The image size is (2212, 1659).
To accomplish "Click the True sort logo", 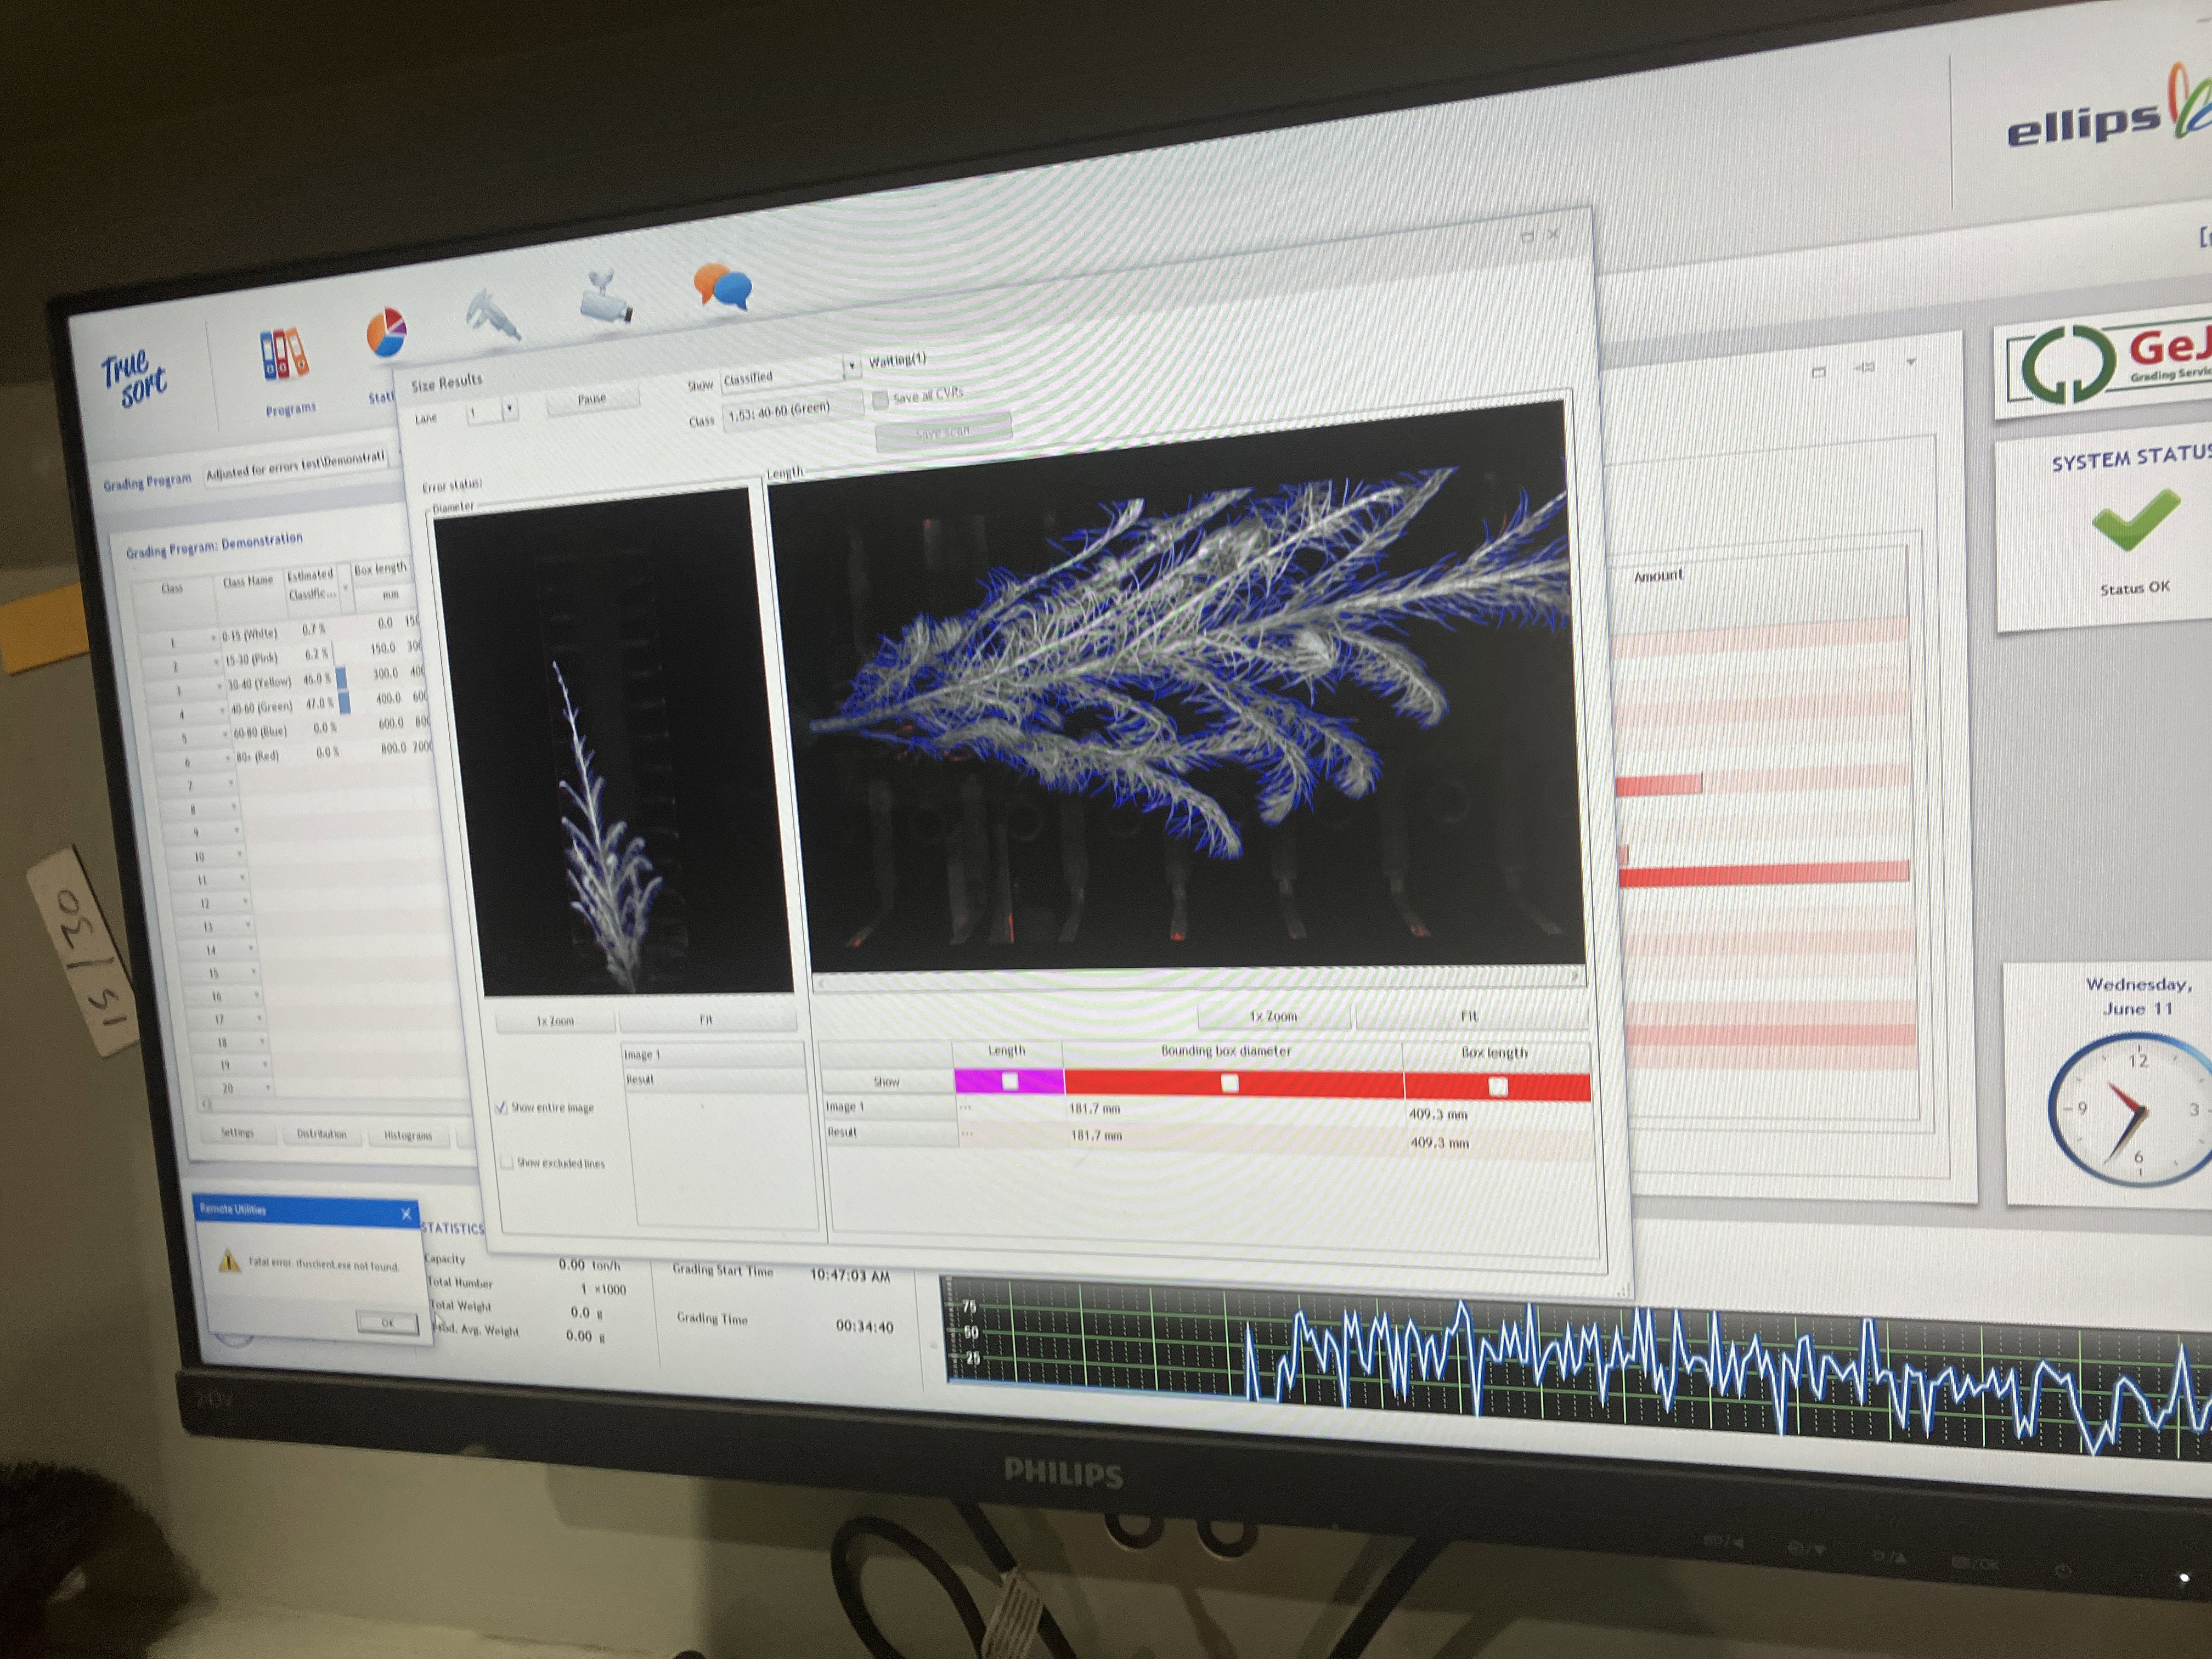I will pos(134,379).
